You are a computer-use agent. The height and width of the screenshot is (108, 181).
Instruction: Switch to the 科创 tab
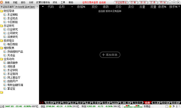point(73,103)
